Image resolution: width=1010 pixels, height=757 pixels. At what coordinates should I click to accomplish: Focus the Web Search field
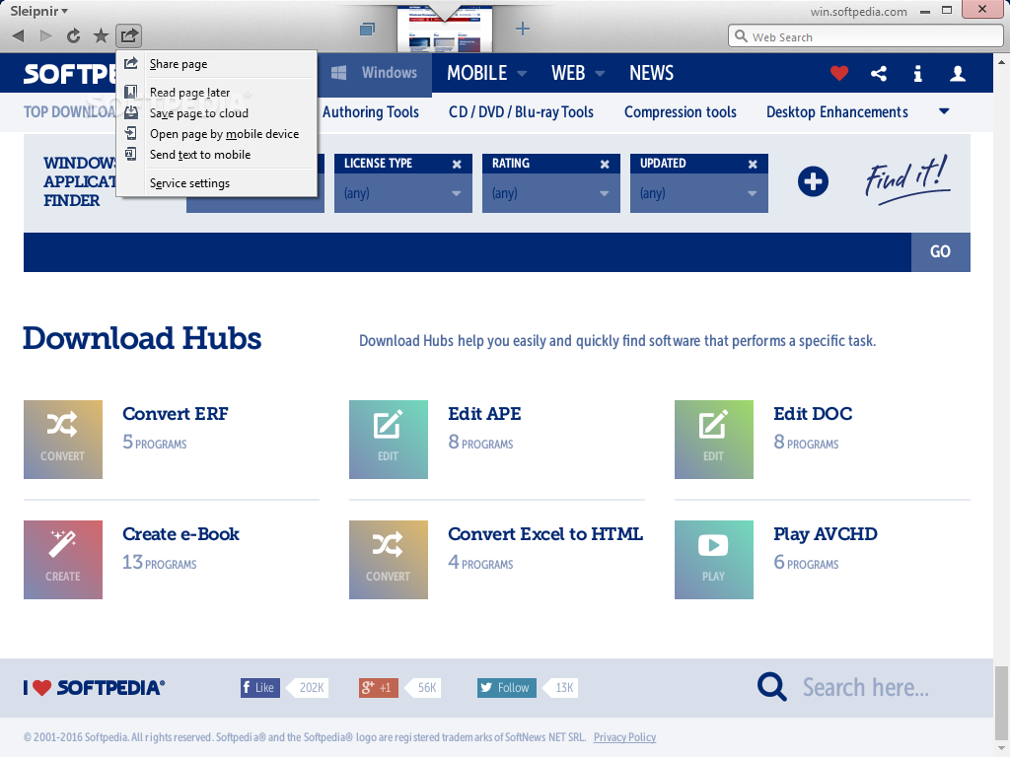click(866, 36)
